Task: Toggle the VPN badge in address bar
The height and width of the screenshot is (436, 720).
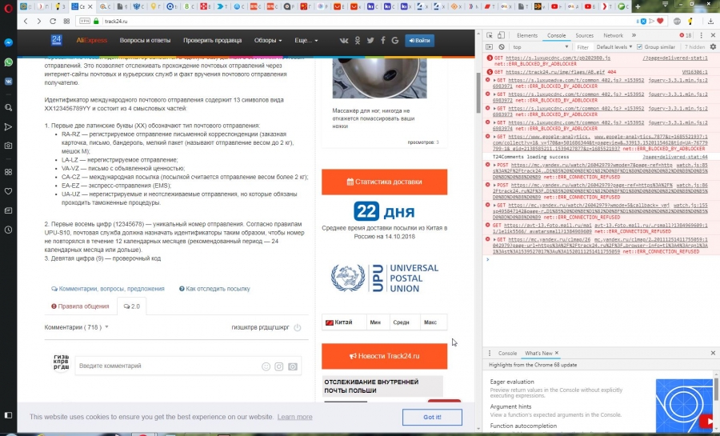Action: coord(85,21)
